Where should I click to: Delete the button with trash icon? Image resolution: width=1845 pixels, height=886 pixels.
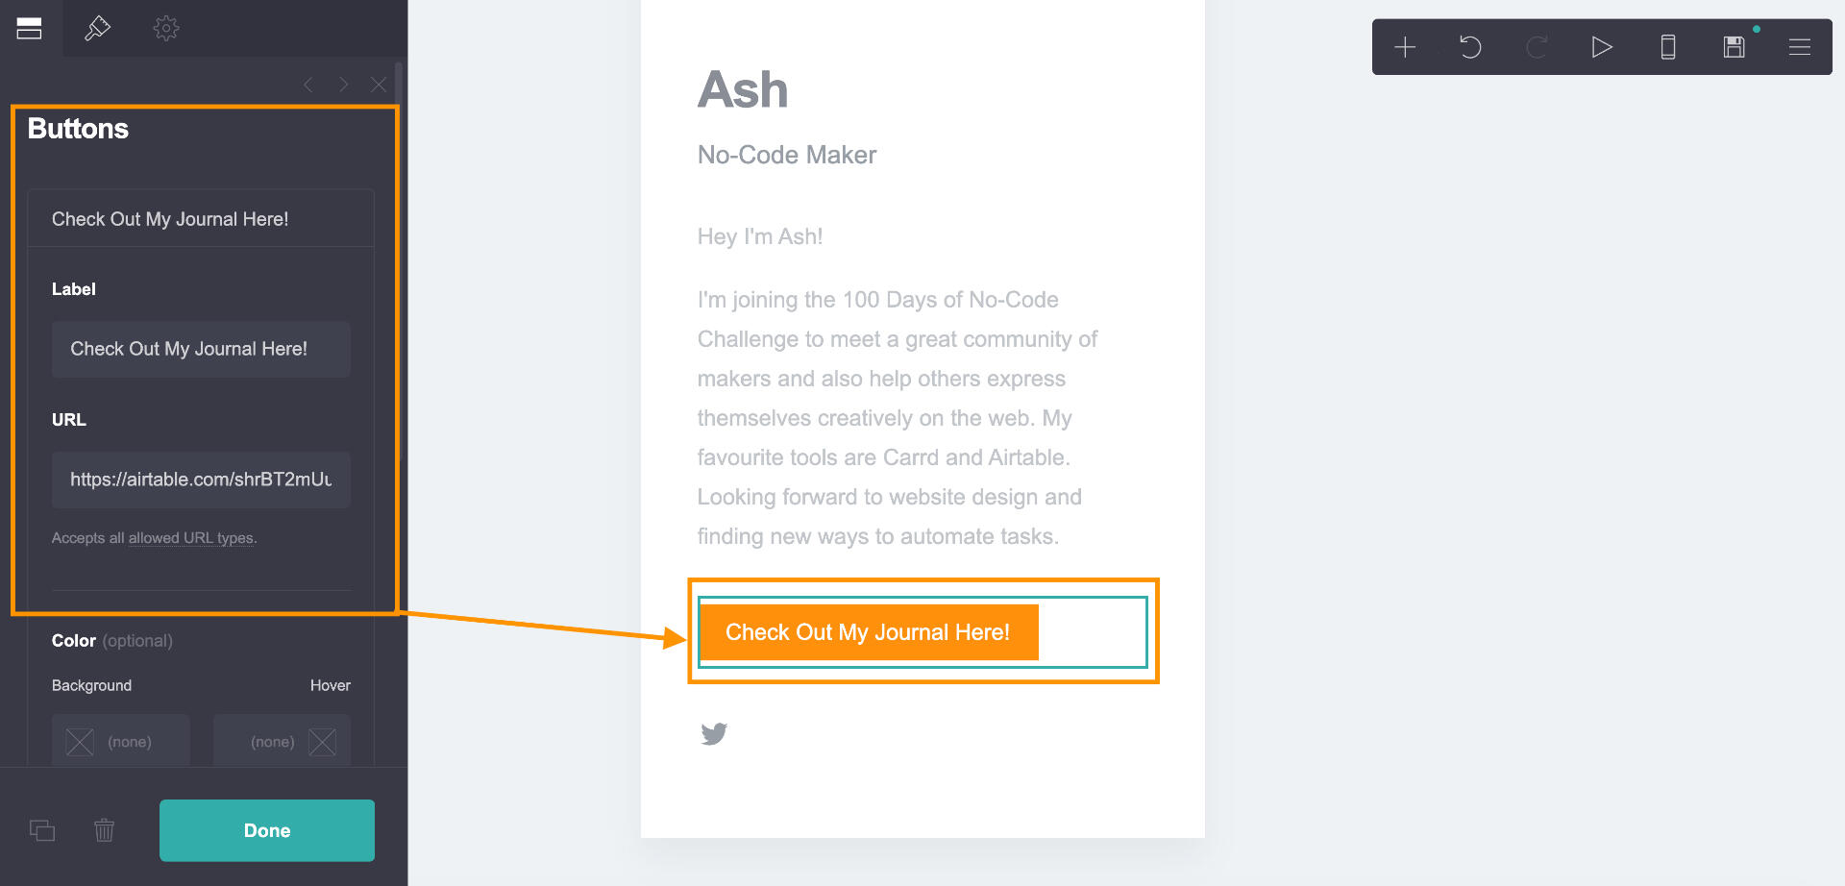pyautogui.click(x=105, y=830)
